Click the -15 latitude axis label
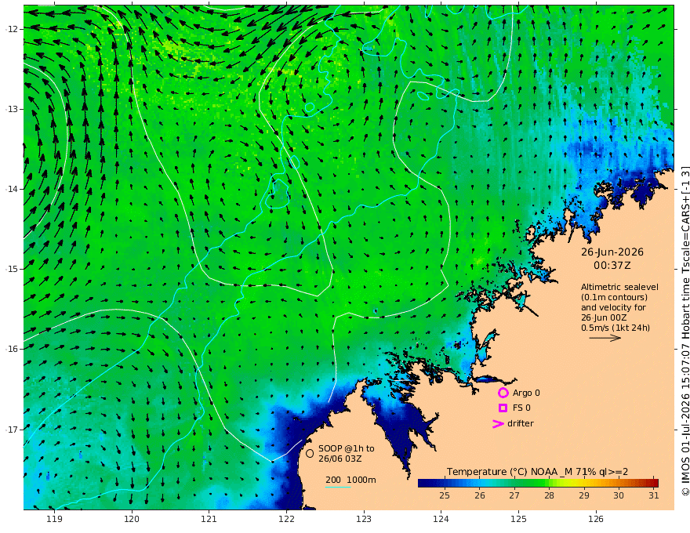 (x=12, y=269)
